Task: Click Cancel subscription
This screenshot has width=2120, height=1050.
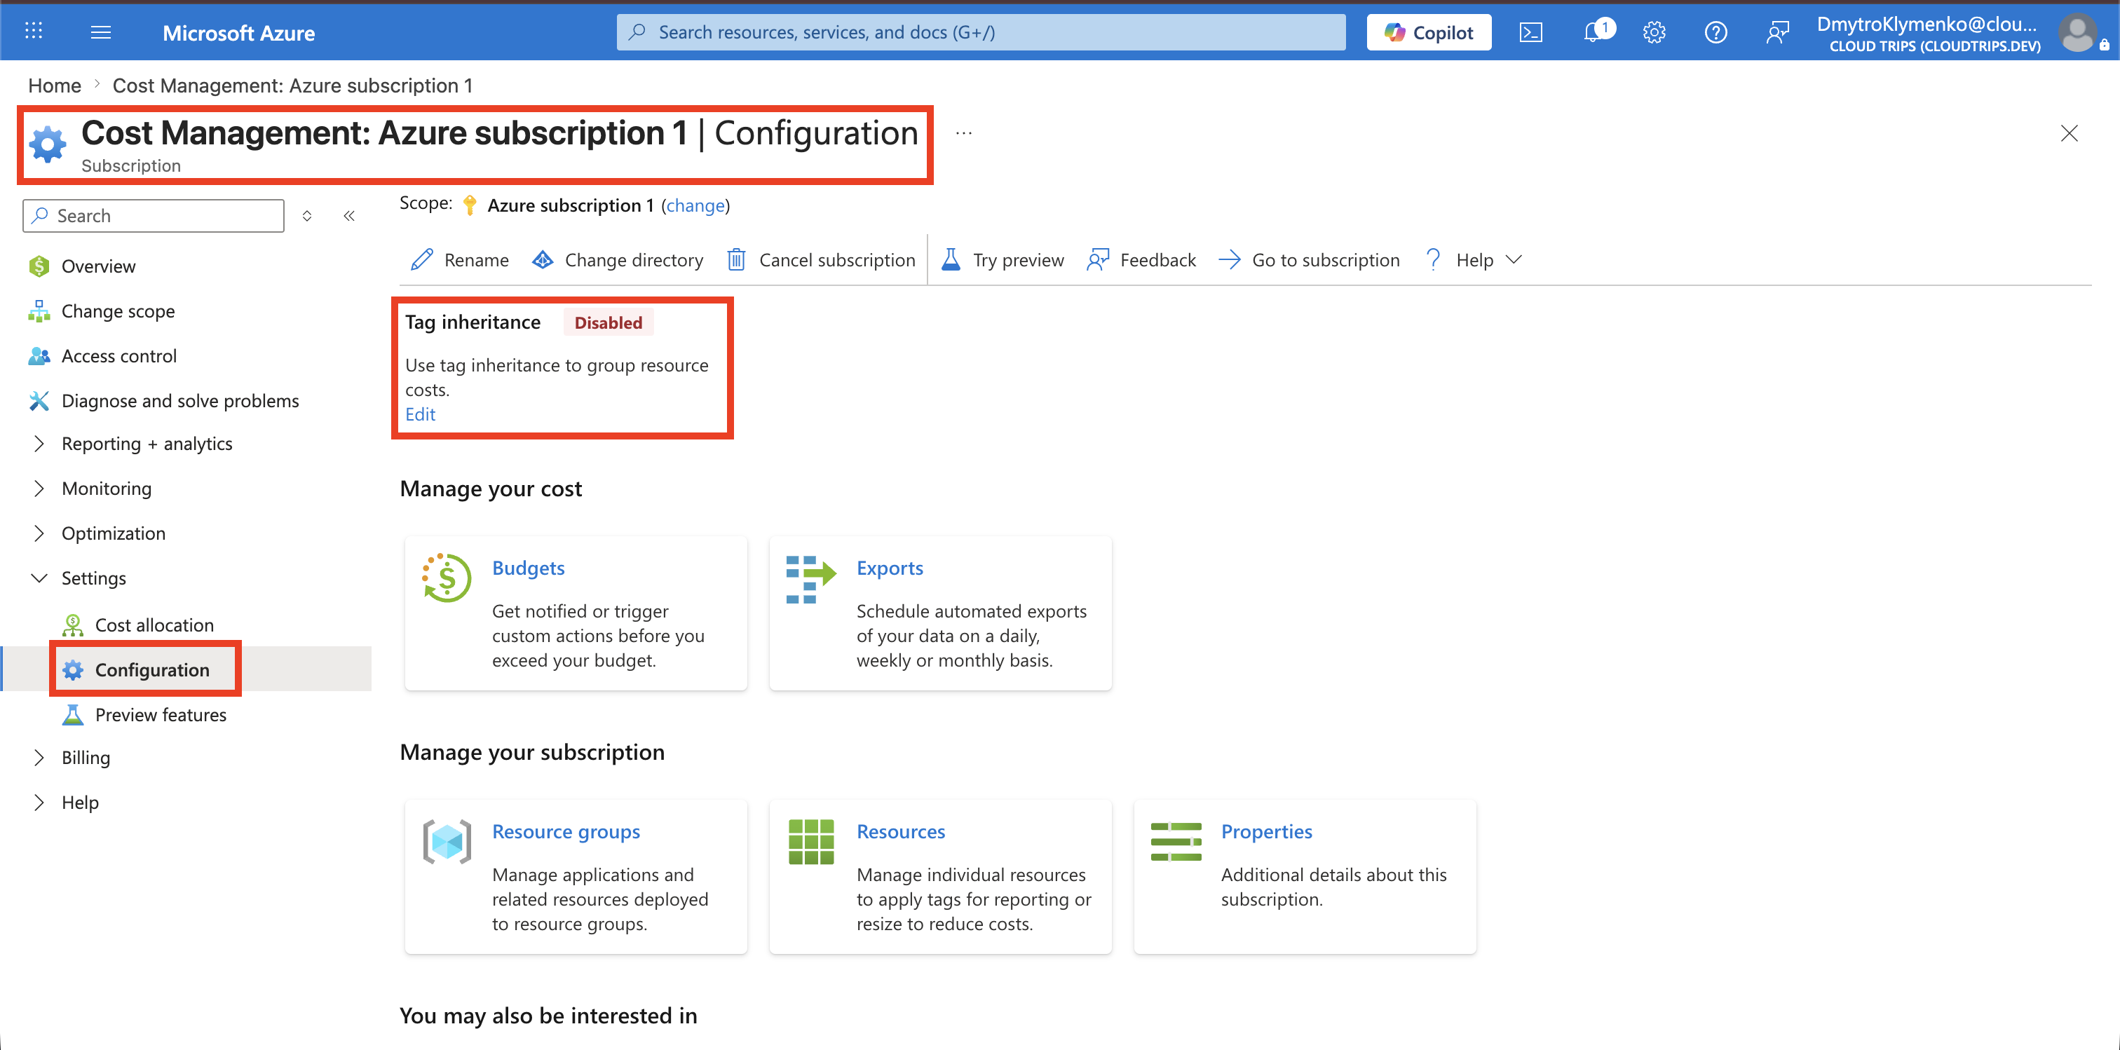Action: click(820, 260)
